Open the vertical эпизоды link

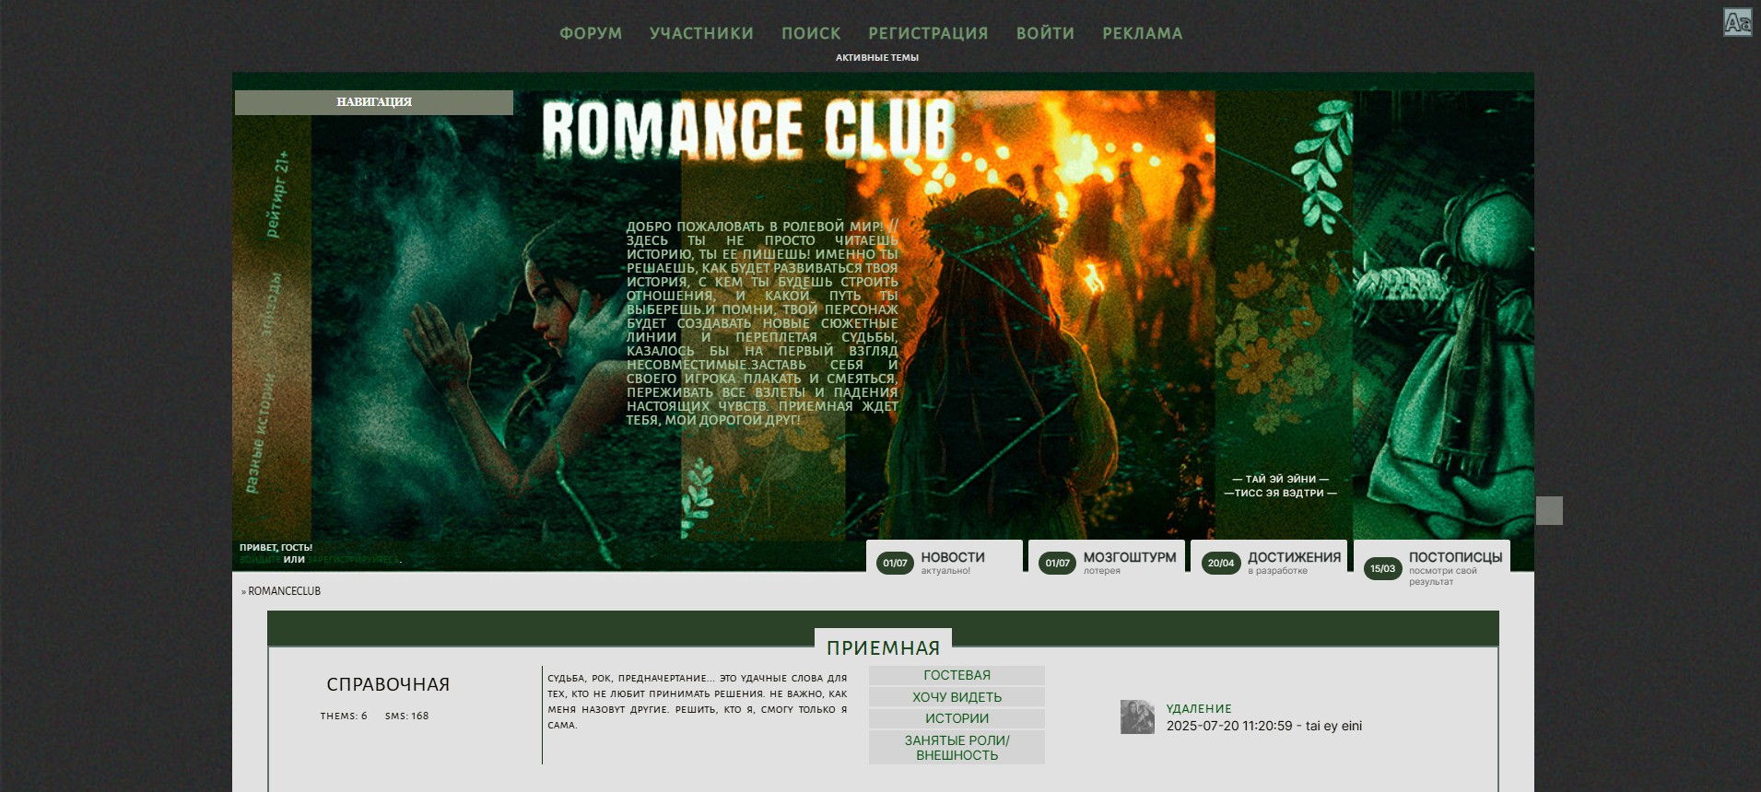click(272, 303)
